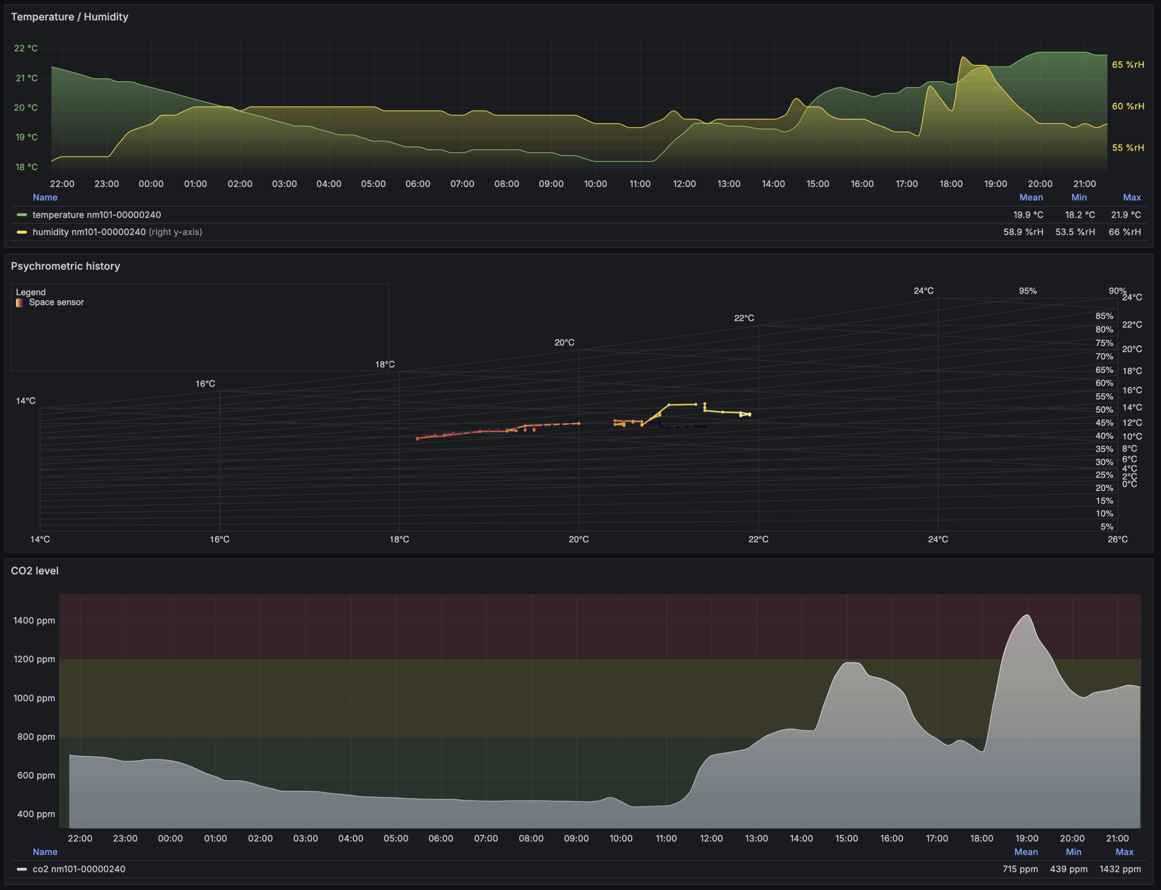The height and width of the screenshot is (890, 1161).
Task: Toggle the co2 nm101-00000240 legend series
Action: point(79,869)
